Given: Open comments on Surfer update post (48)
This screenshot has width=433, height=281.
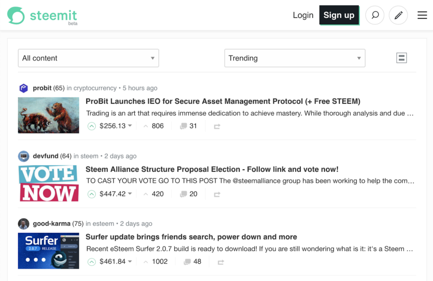Looking at the screenshot, I should pyautogui.click(x=193, y=262).
